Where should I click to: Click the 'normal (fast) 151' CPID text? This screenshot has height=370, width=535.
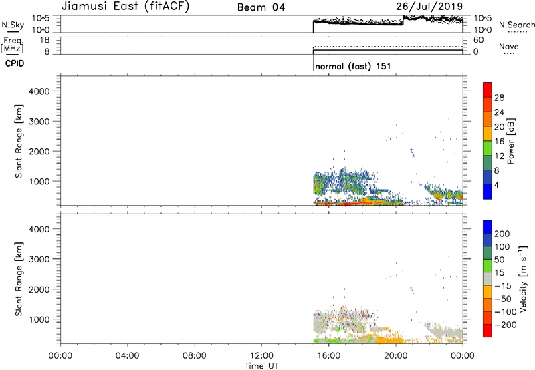(353, 66)
